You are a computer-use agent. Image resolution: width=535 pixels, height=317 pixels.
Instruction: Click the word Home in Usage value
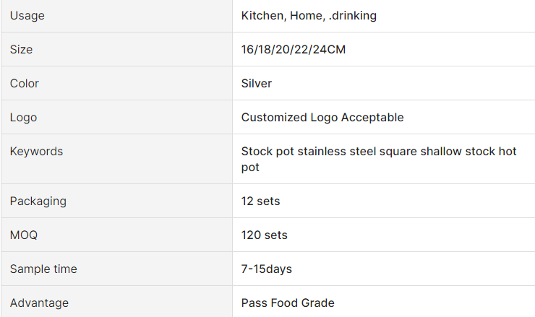coord(307,16)
